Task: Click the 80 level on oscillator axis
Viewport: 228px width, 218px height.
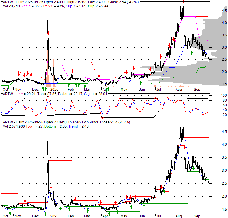Action: pyautogui.click(x=225, y=100)
